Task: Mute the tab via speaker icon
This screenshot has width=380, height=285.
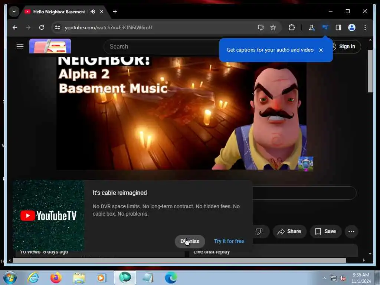Action: [92, 12]
